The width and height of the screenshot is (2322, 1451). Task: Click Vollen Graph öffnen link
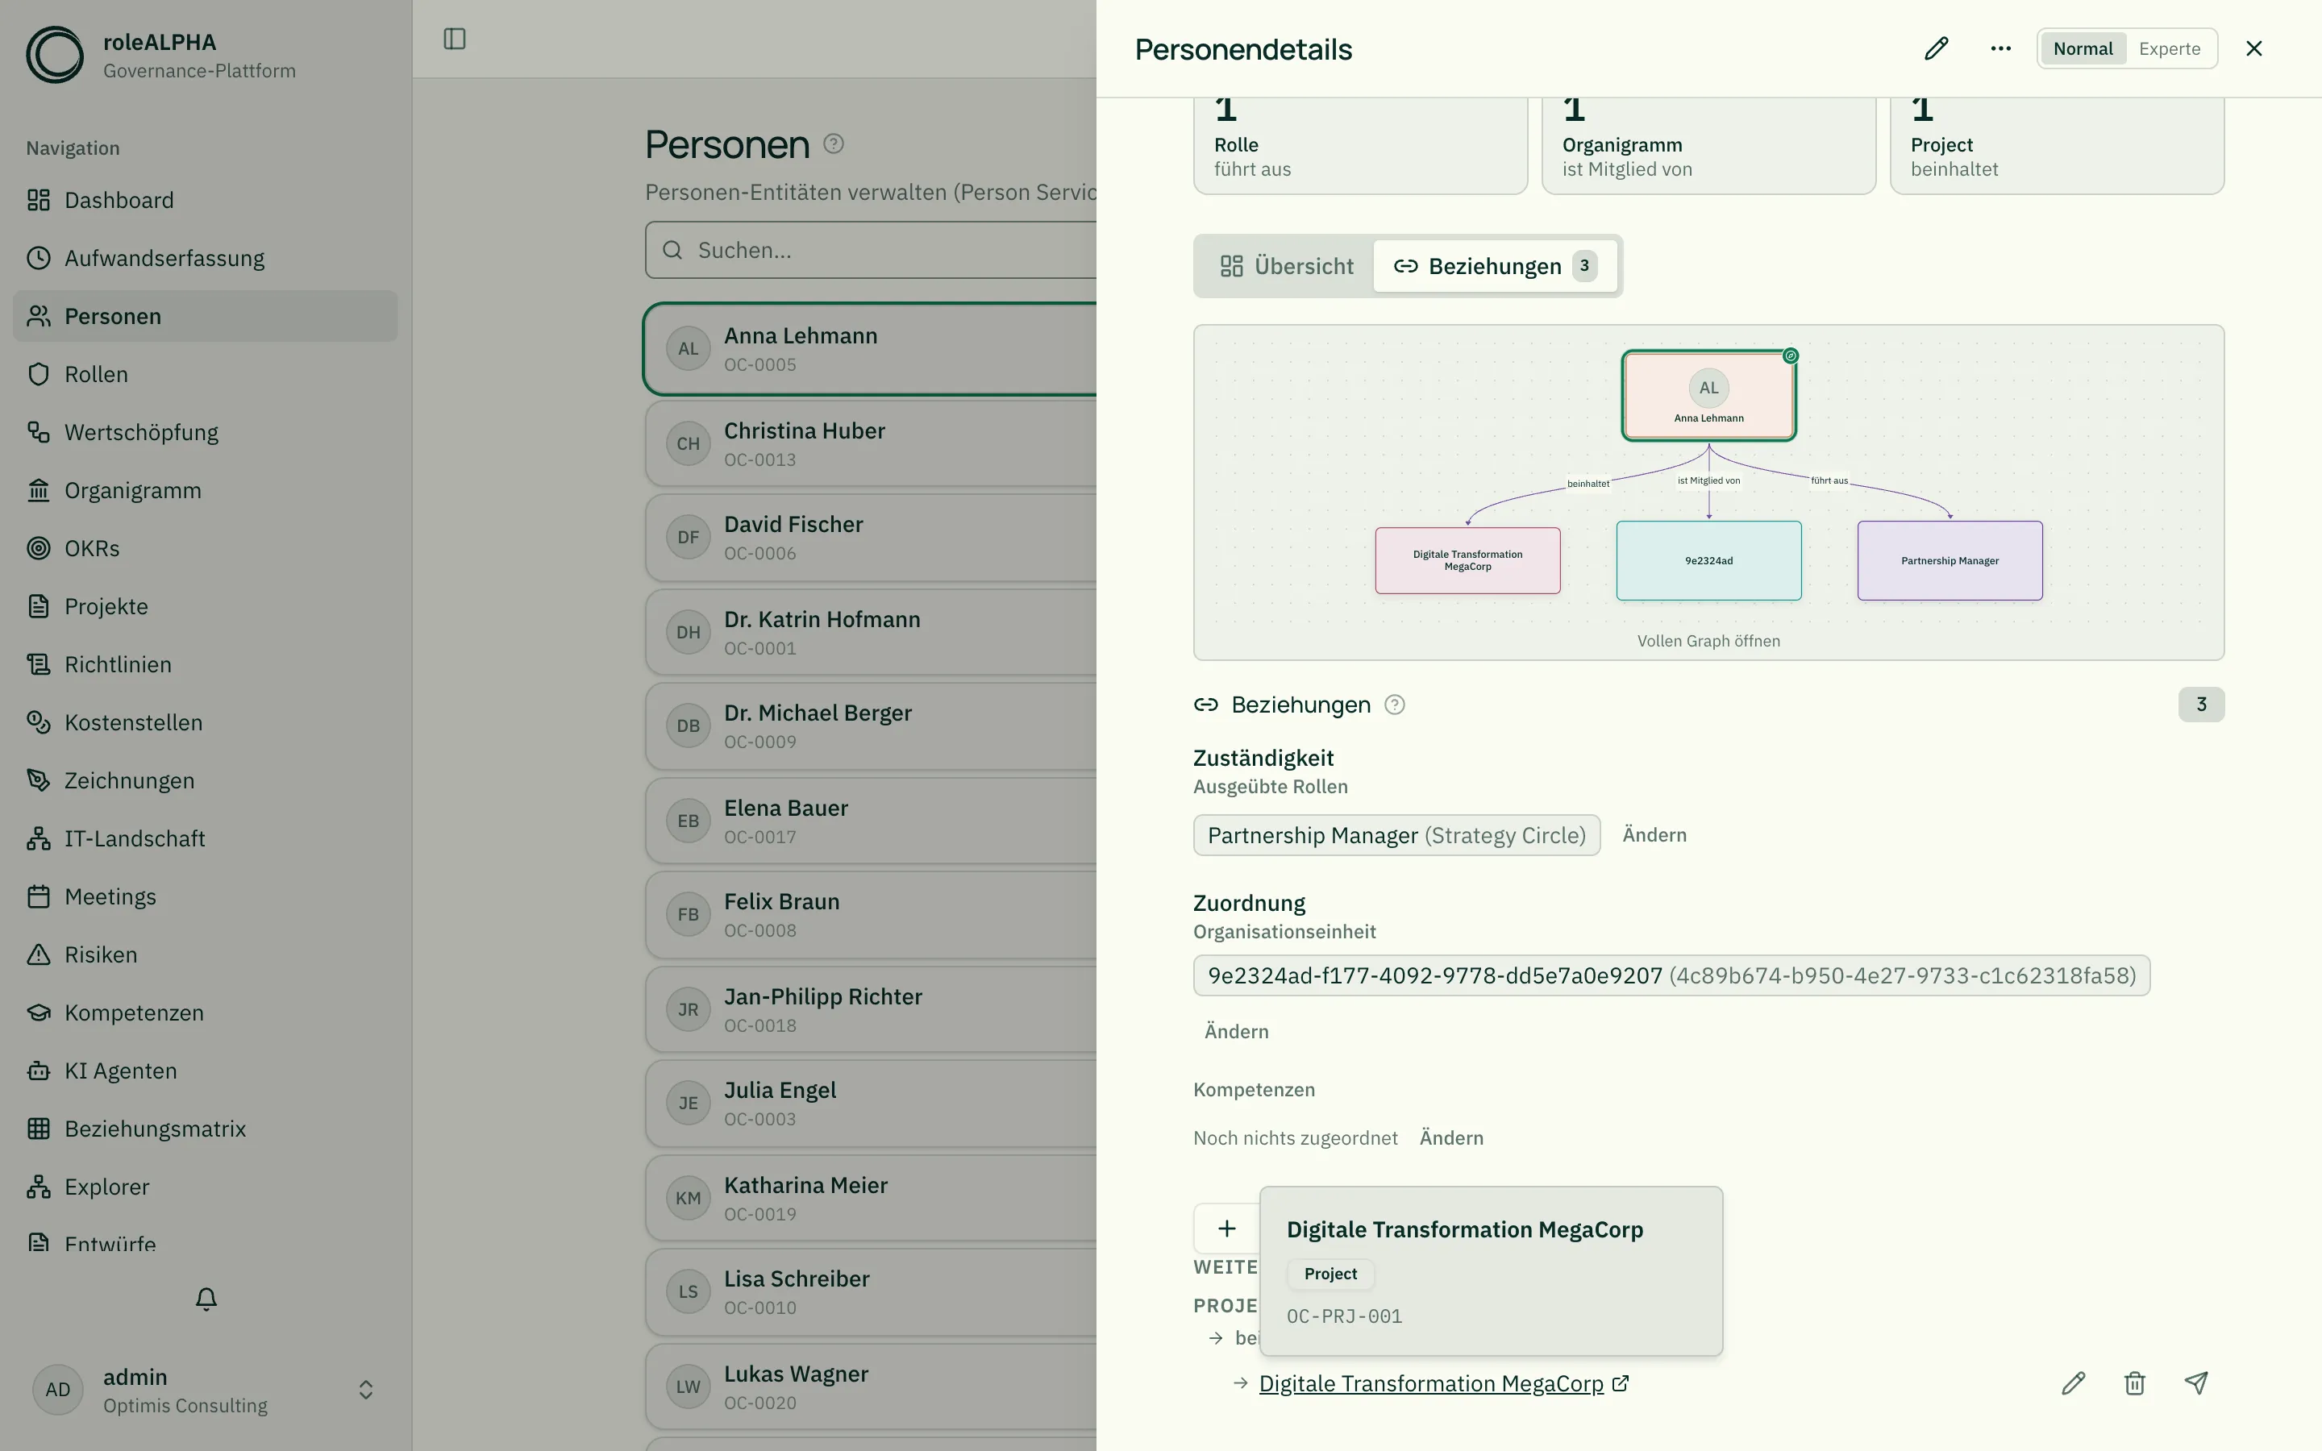pyautogui.click(x=1708, y=641)
